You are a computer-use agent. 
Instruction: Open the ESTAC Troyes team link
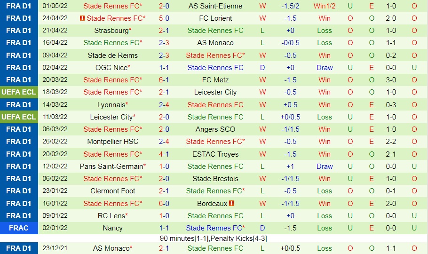pyautogui.click(x=215, y=154)
